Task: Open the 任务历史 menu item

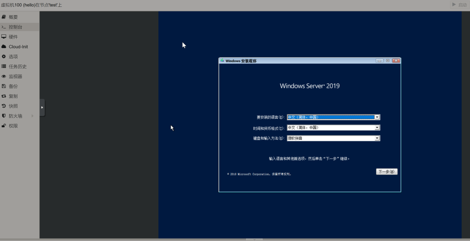Action: click(17, 66)
